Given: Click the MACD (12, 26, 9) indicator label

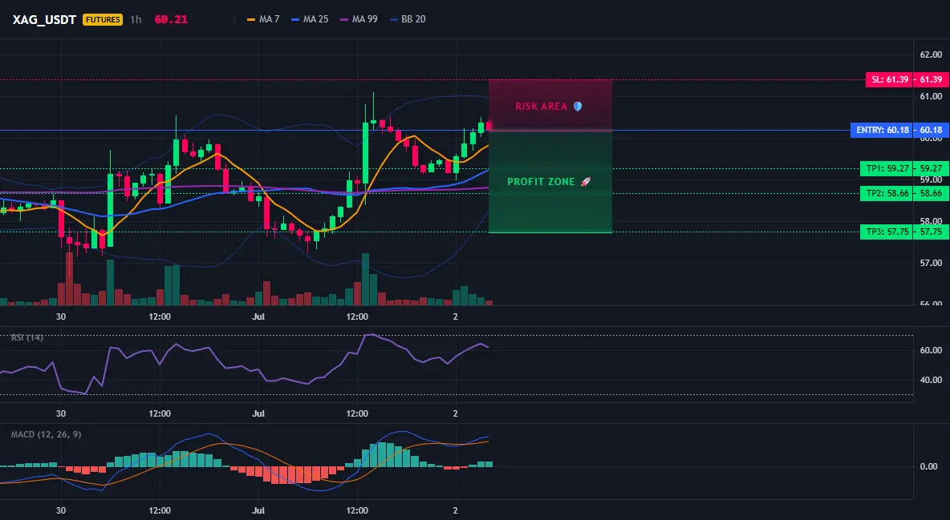Looking at the screenshot, I should click(x=46, y=434).
